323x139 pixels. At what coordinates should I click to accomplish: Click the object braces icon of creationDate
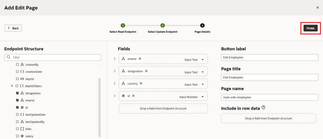22,72
